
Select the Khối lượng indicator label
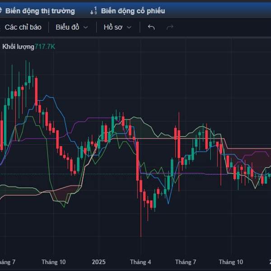click(x=18, y=47)
